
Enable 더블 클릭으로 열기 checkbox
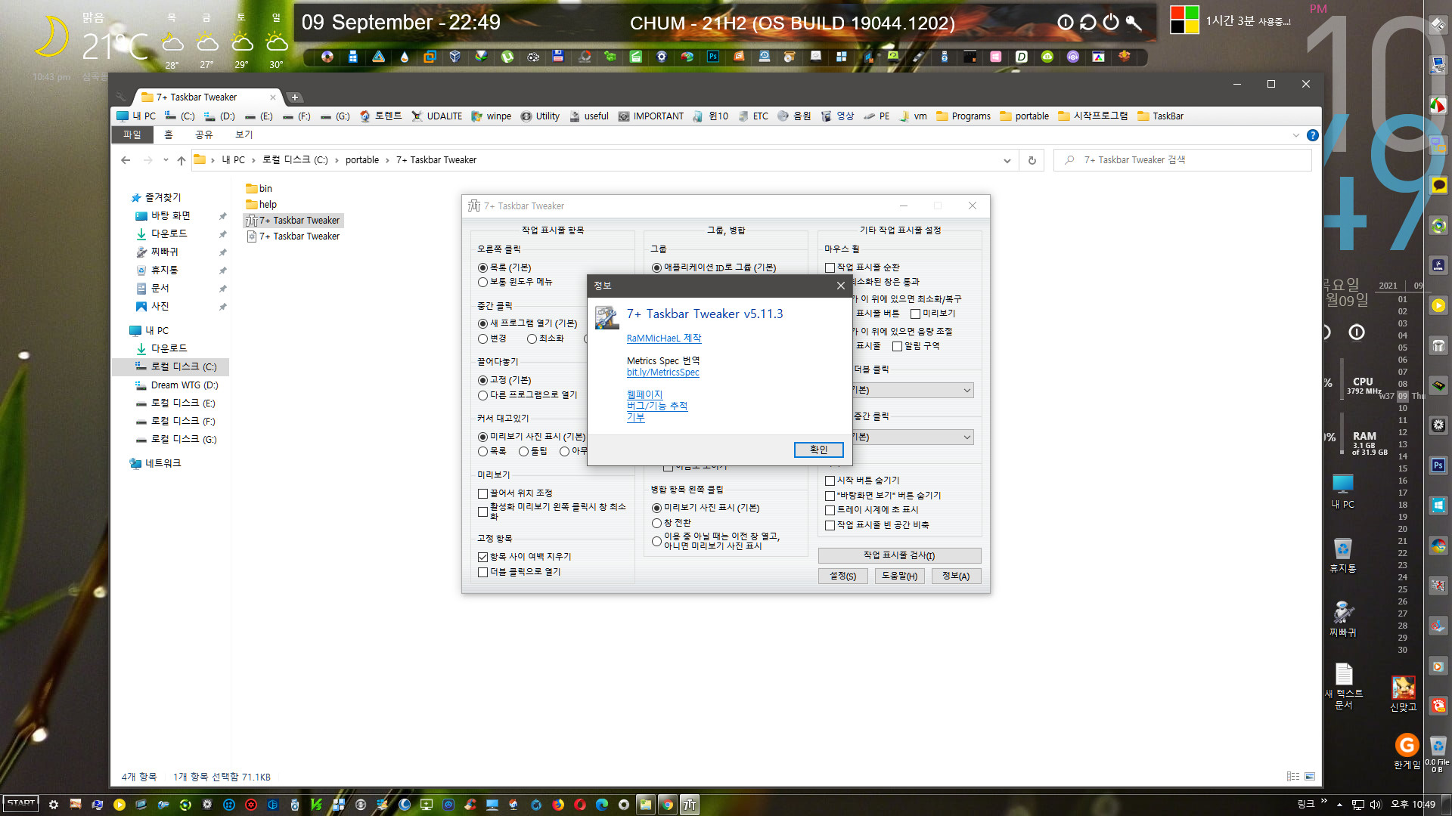pyautogui.click(x=519, y=572)
